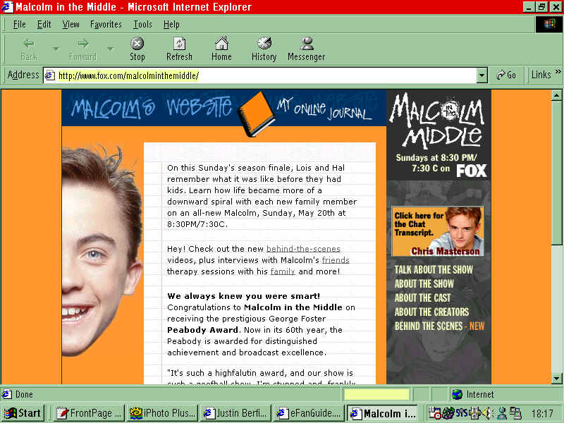Click the Malcolm i... taskbar button
This screenshot has width=564, height=423.
pyautogui.click(x=383, y=413)
